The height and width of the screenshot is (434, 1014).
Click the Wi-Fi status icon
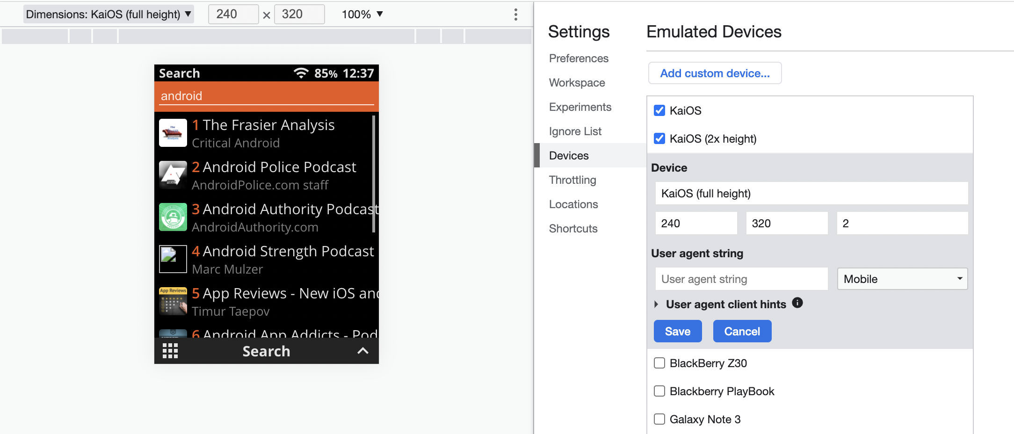[x=301, y=73]
